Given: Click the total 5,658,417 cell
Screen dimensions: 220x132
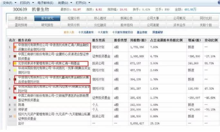Looking at the screenshot, I should pos(137,123).
